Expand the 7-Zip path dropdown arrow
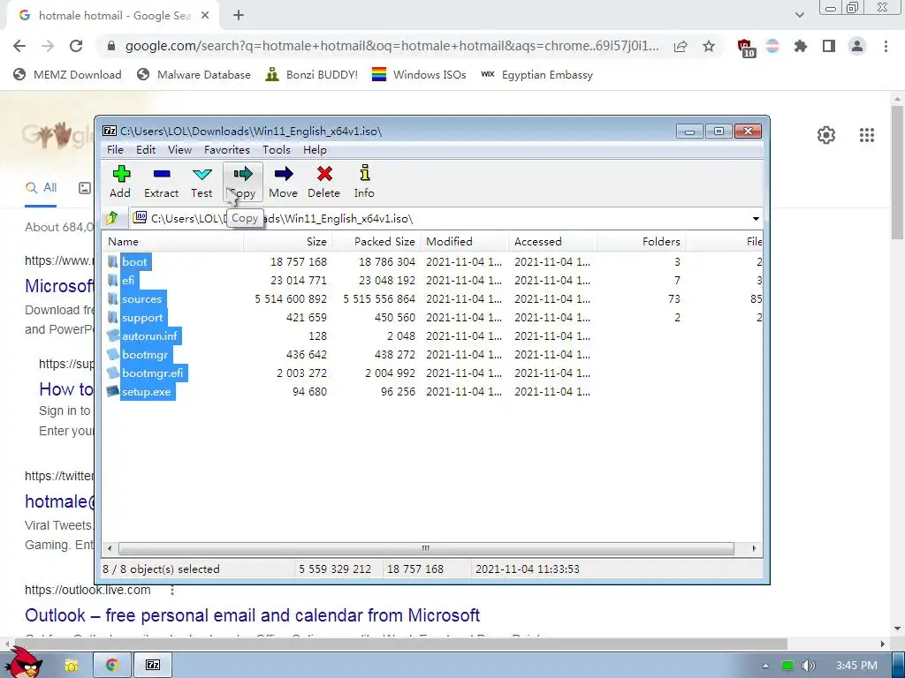 pyautogui.click(x=756, y=219)
